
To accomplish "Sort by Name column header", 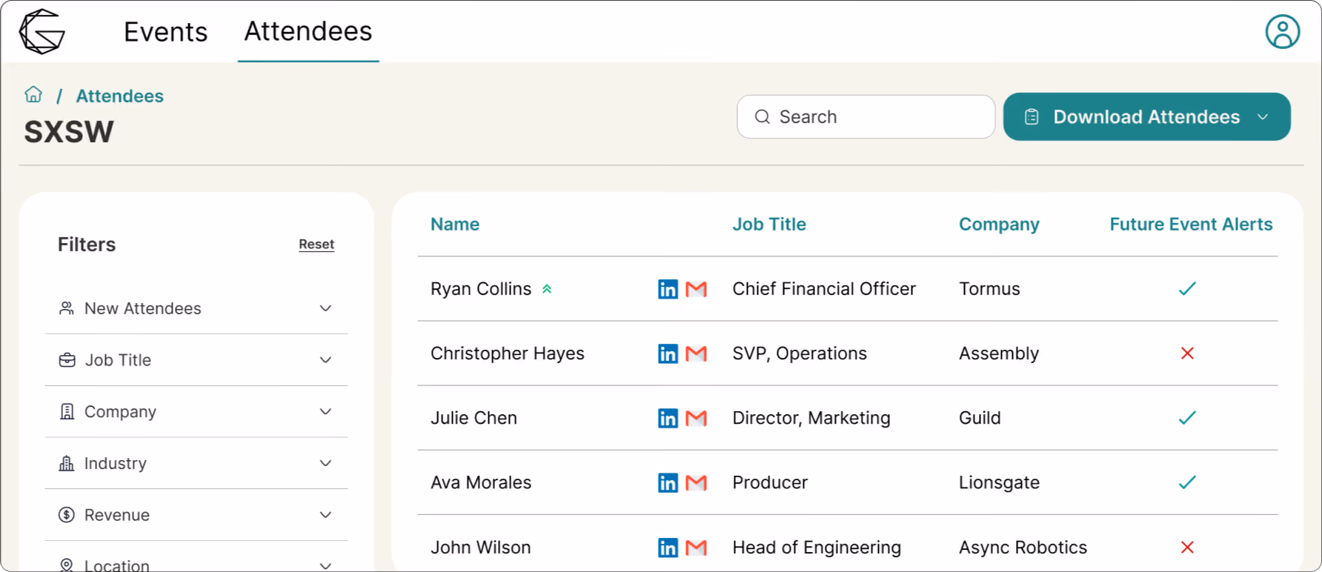I will tap(455, 225).
